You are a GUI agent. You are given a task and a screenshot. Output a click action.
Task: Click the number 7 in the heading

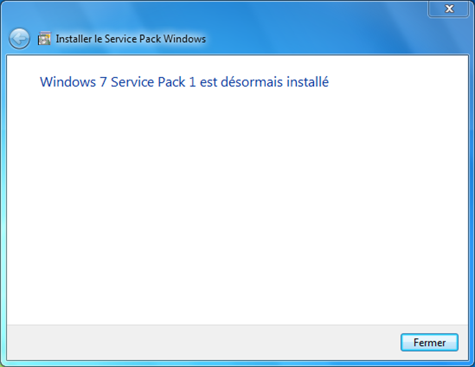pyautogui.click(x=103, y=82)
